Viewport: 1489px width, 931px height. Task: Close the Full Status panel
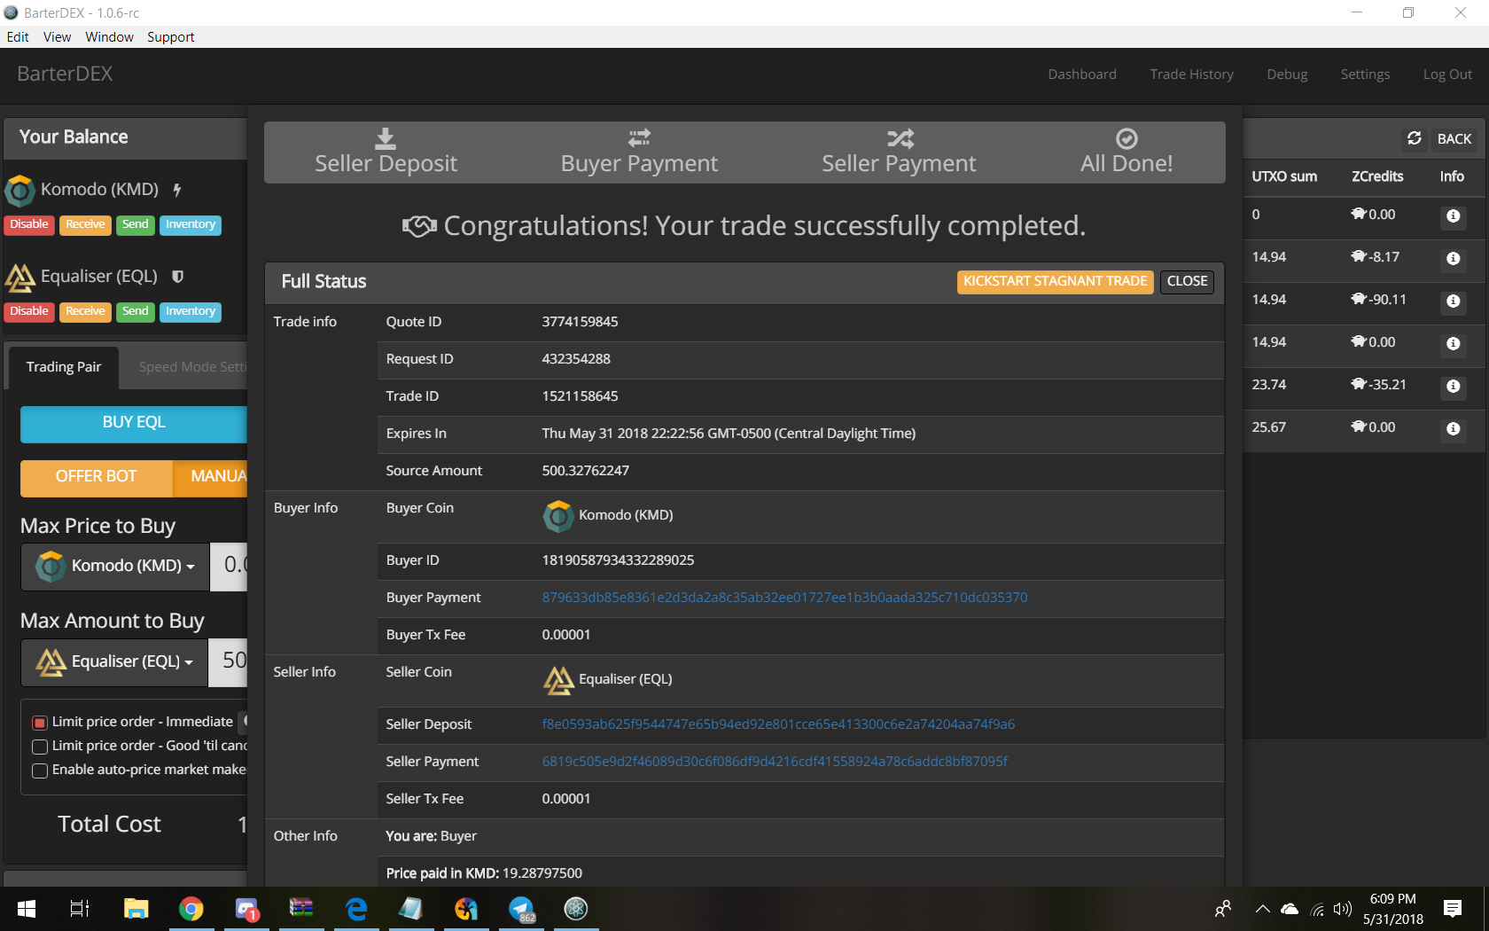click(1187, 282)
